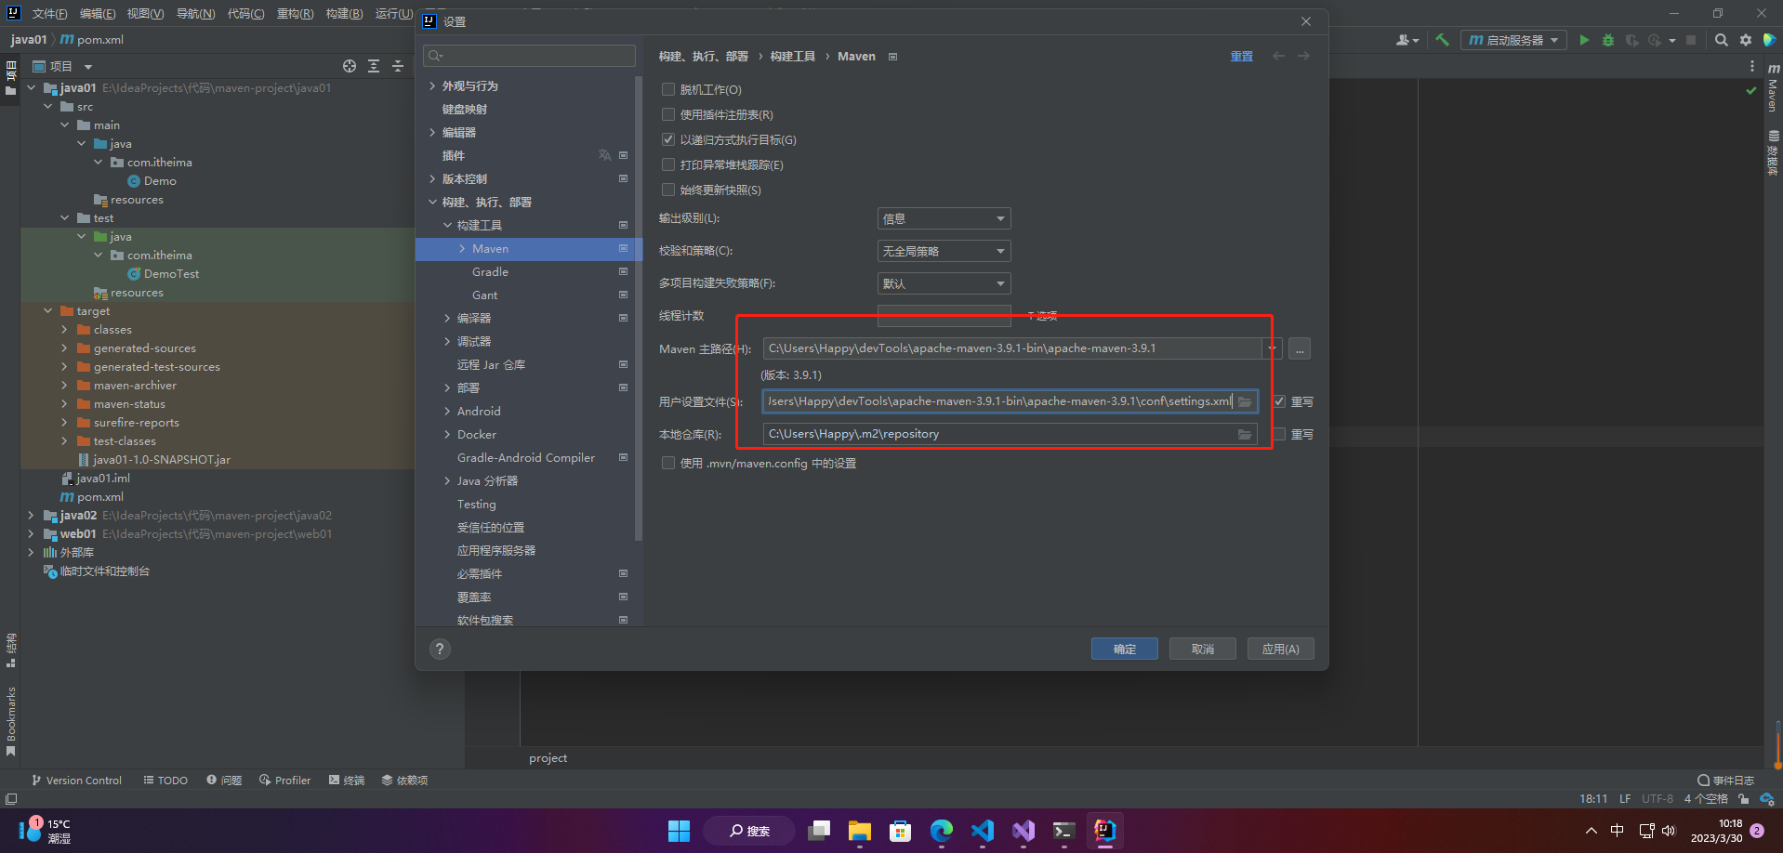The width and height of the screenshot is (1783, 853).
Task: Open the 事件日志 event log
Action: click(x=1726, y=781)
